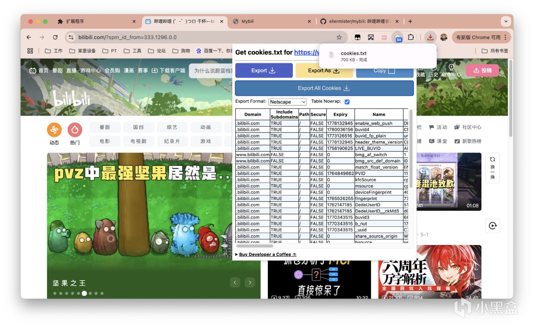Click the browser back arrow
Image resolution: width=534 pixels, height=326 pixels.
tap(29, 37)
